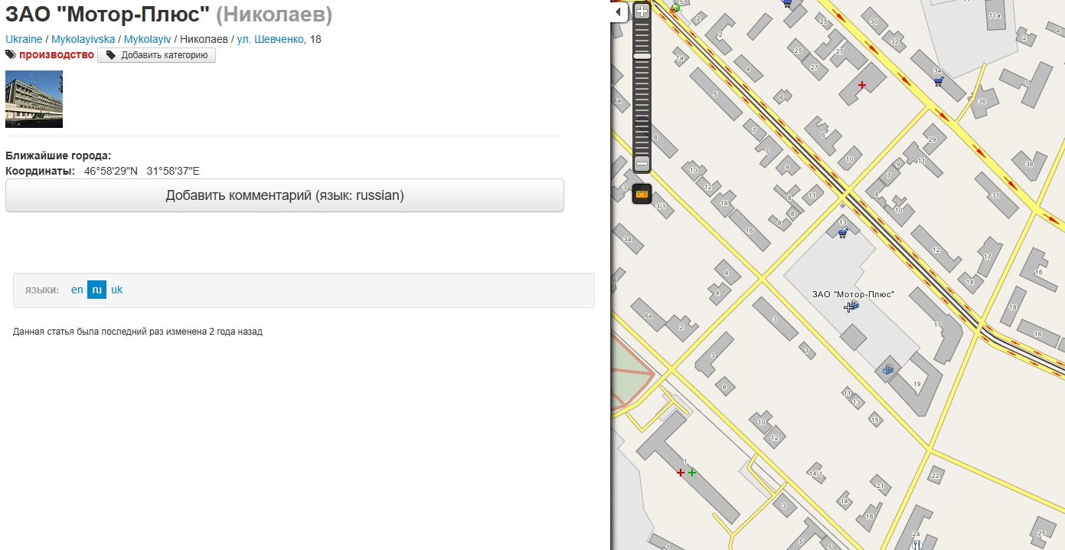The image size is (1065, 550).
Task: Collapse the side panel with the arrow button
Action: pos(619,11)
